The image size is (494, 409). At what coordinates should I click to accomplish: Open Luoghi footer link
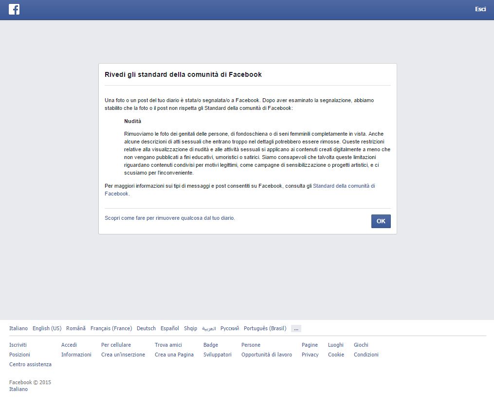click(x=335, y=345)
